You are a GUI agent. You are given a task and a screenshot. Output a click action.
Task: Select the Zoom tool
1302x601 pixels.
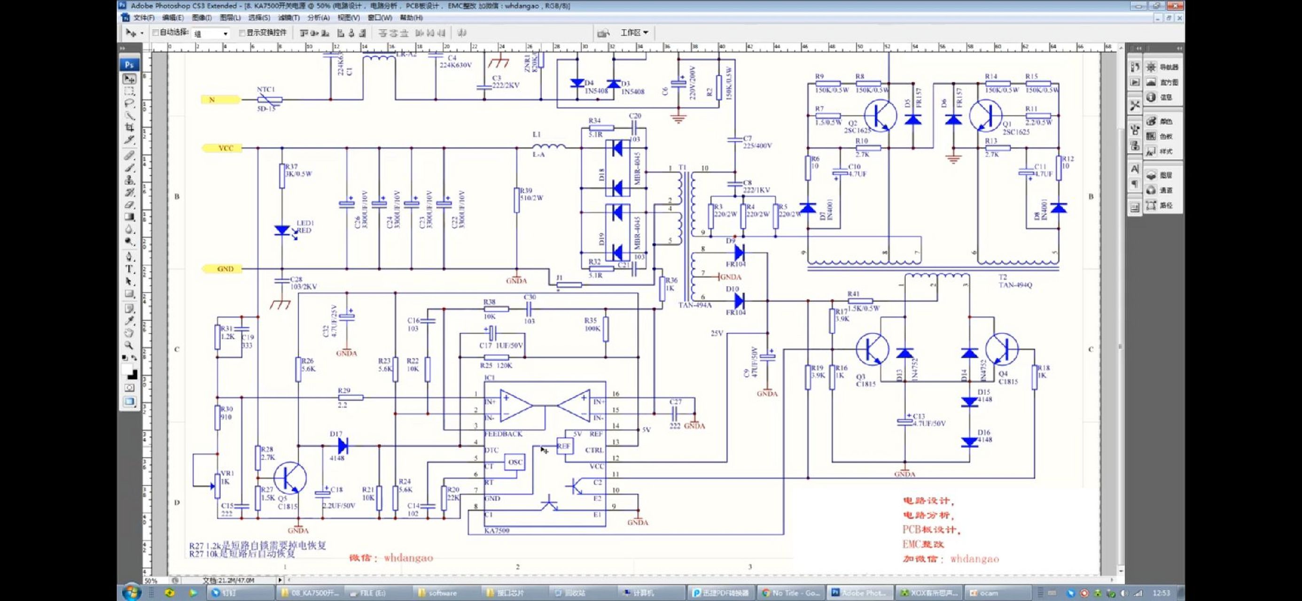click(x=129, y=346)
